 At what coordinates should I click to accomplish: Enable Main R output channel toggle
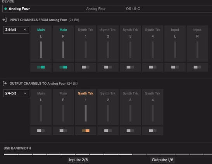[x=63, y=131]
